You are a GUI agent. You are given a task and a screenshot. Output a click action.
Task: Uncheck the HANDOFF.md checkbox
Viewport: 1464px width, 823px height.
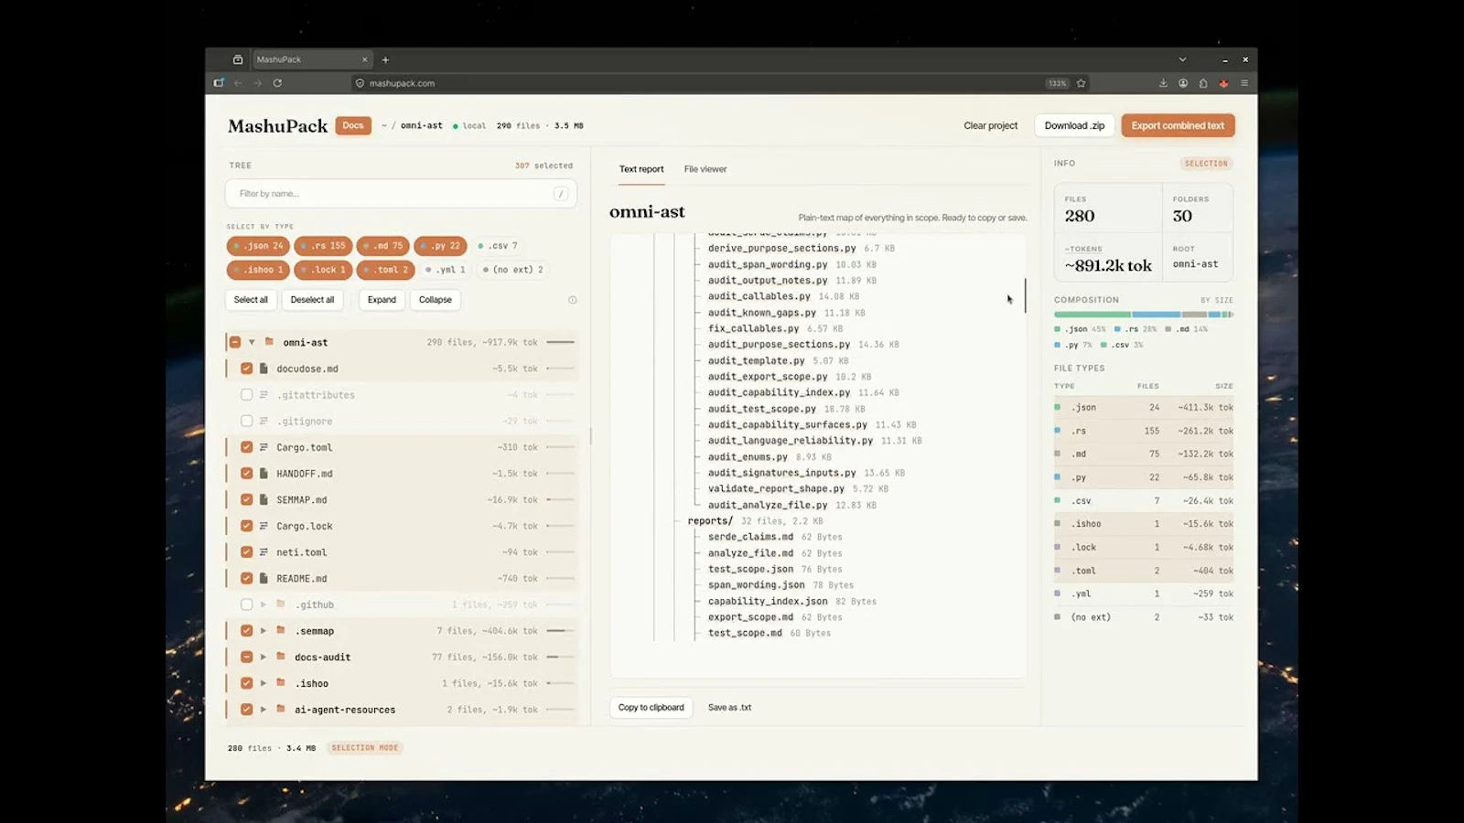coord(246,474)
